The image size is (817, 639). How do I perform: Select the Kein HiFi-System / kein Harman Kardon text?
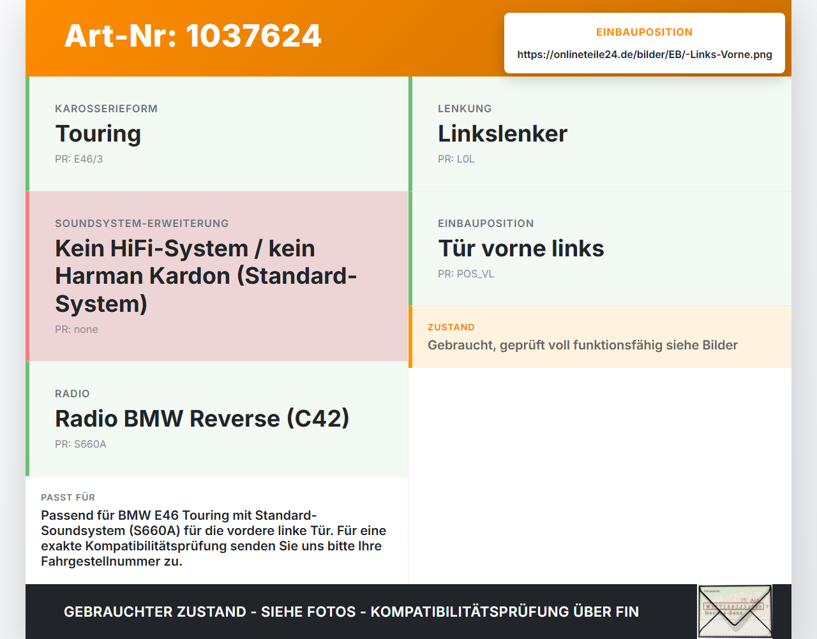click(x=206, y=275)
